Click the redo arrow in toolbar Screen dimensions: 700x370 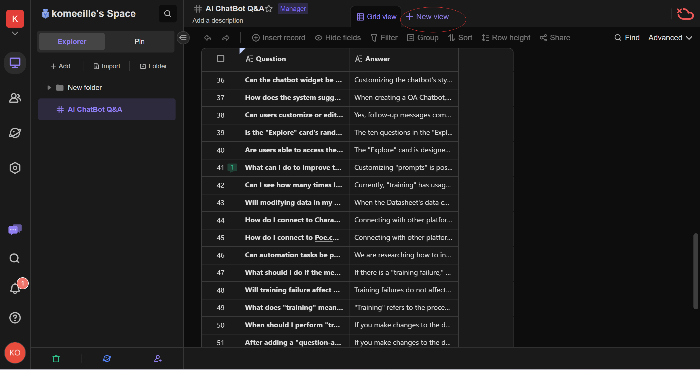(x=226, y=38)
